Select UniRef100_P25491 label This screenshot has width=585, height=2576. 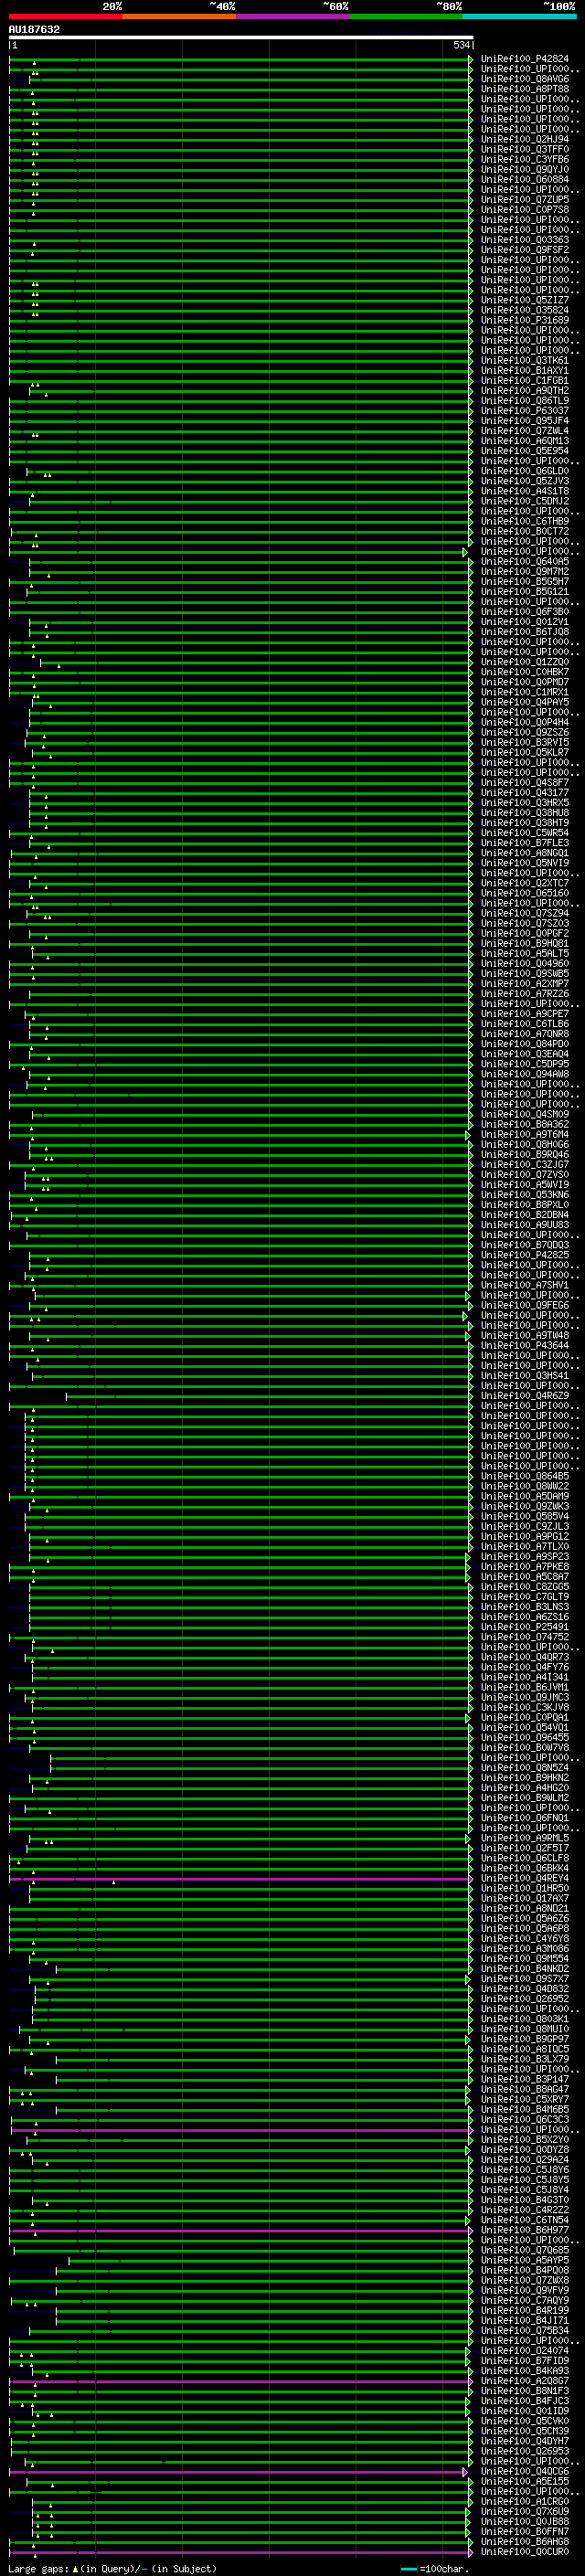525,1627
